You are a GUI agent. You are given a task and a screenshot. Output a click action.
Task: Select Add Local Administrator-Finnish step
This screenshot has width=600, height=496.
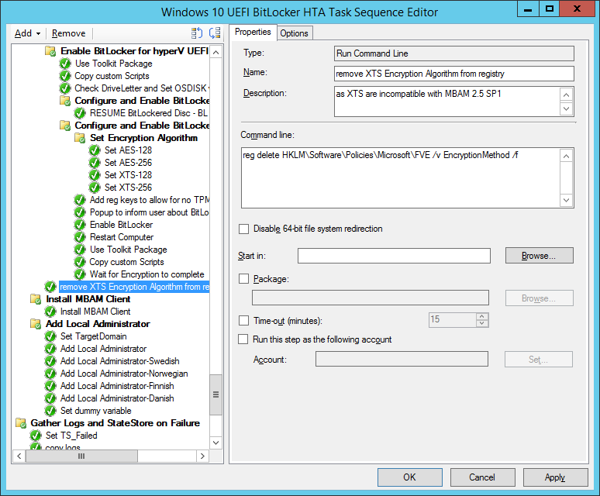117,386
